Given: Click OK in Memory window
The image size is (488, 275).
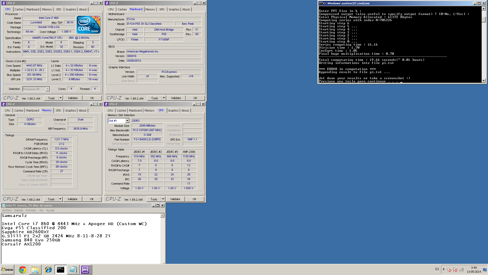Looking at the screenshot, I should (92, 199).
